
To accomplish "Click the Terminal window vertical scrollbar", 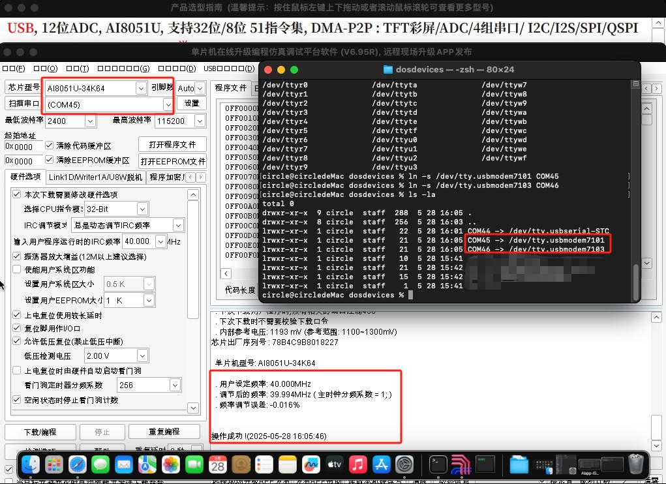I will pyautogui.click(x=635, y=282).
